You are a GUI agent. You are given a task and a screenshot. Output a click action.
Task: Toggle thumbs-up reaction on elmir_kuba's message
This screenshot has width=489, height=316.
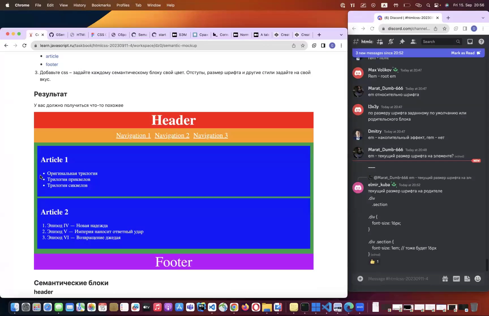pyautogui.click(x=374, y=262)
